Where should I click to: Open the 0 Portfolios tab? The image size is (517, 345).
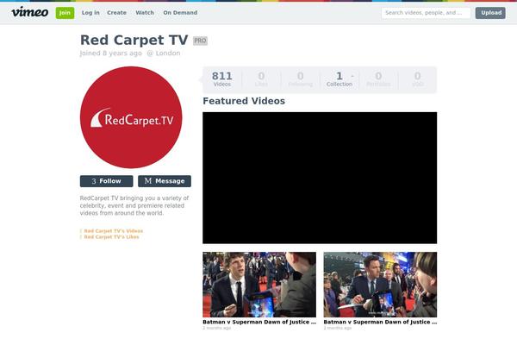tap(378, 79)
